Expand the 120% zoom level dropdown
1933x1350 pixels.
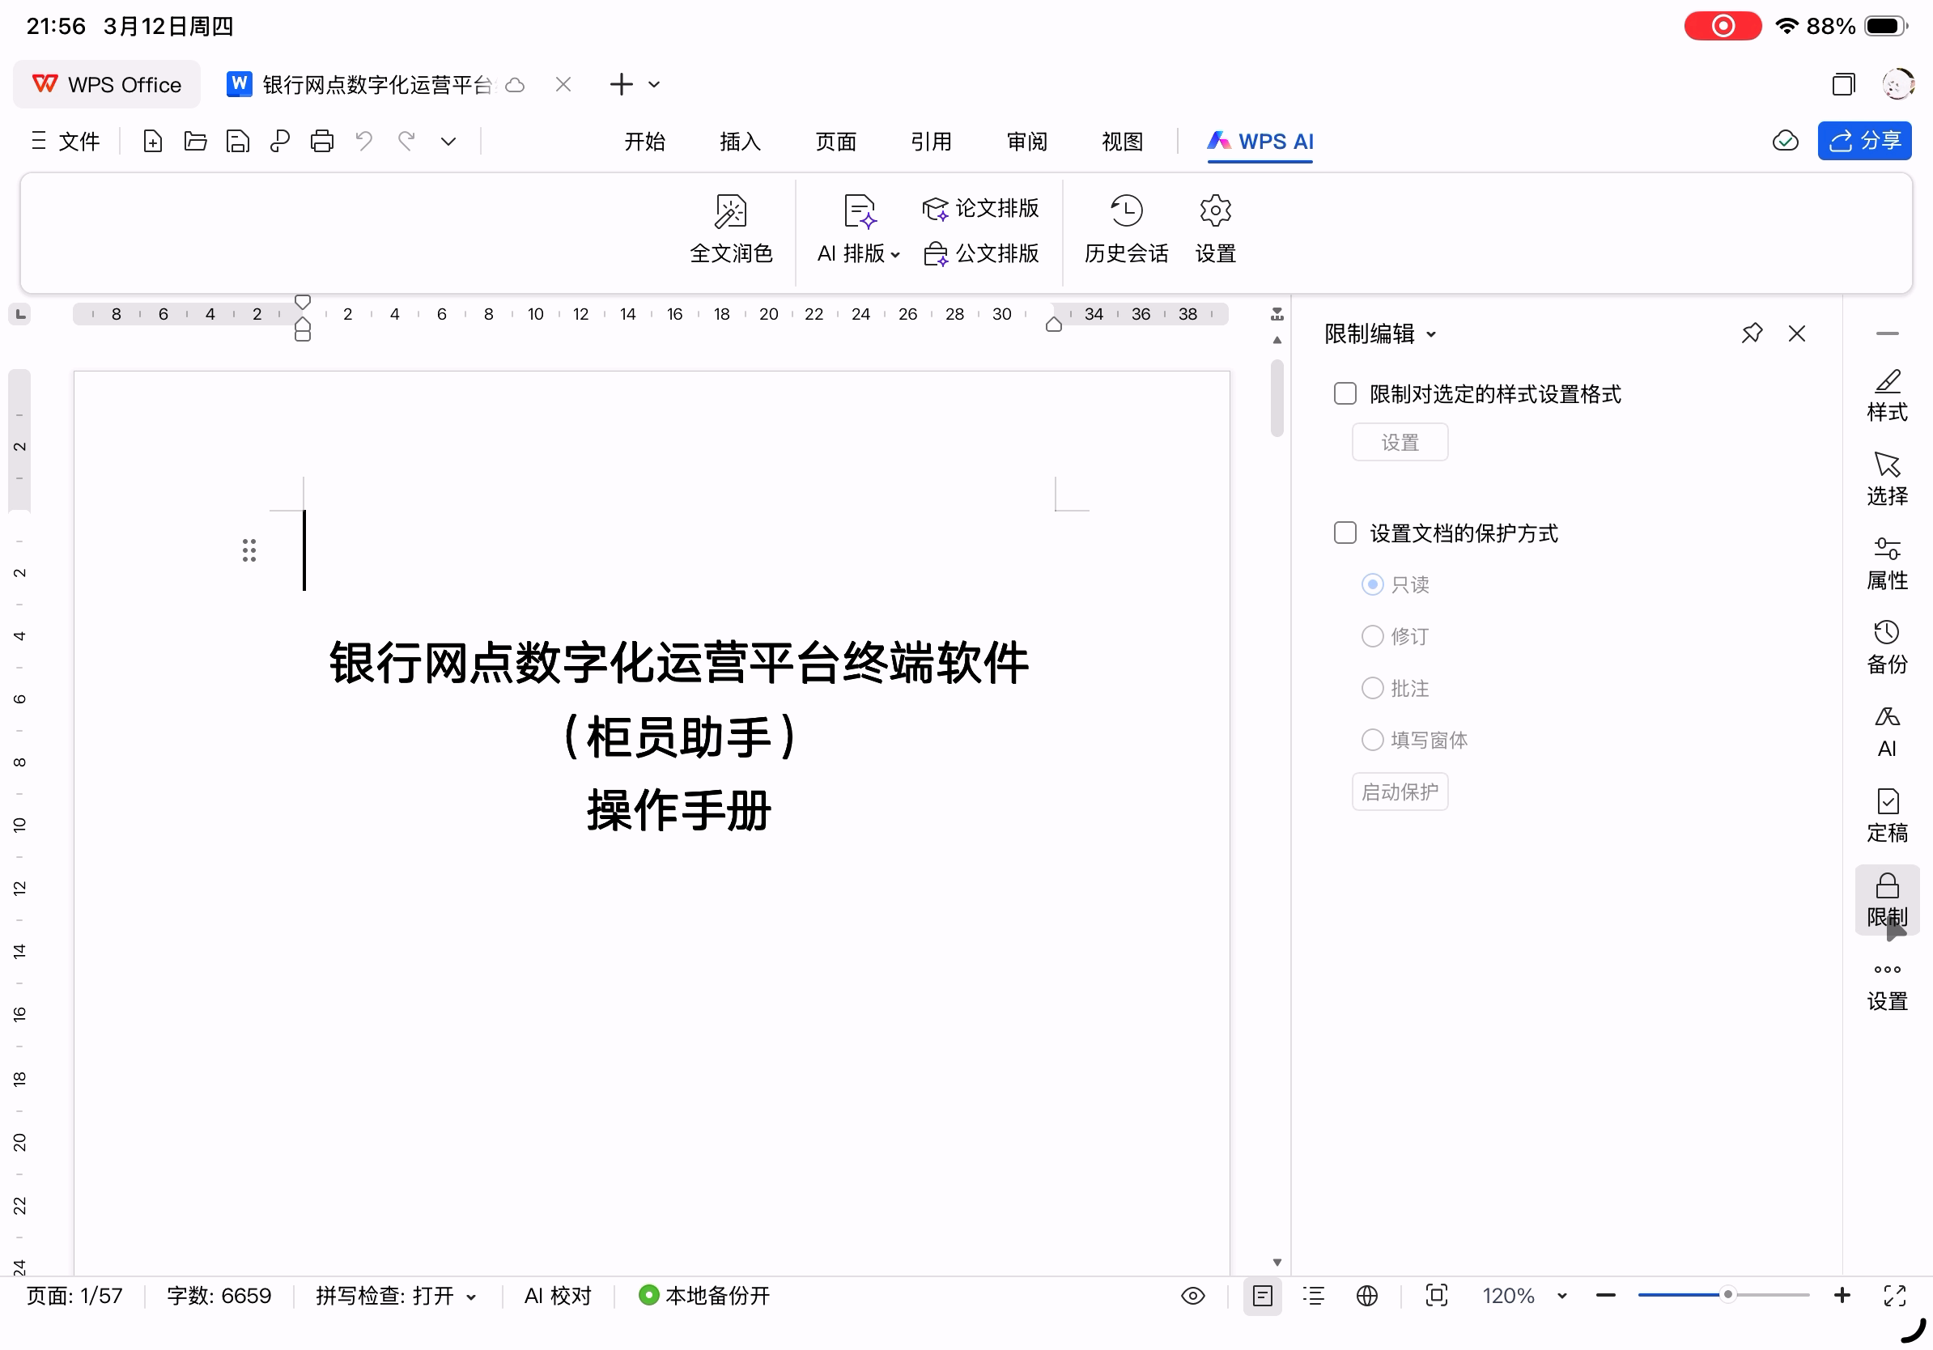[x=1561, y=1295]
